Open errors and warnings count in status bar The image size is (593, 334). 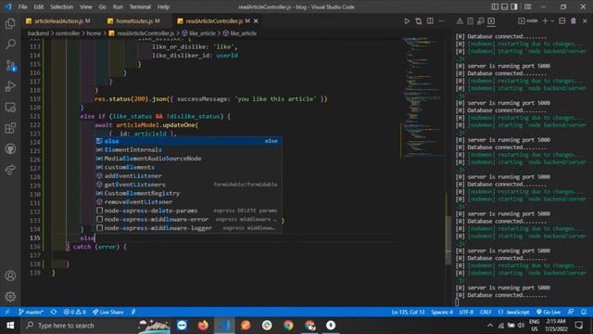click(74, 312)
